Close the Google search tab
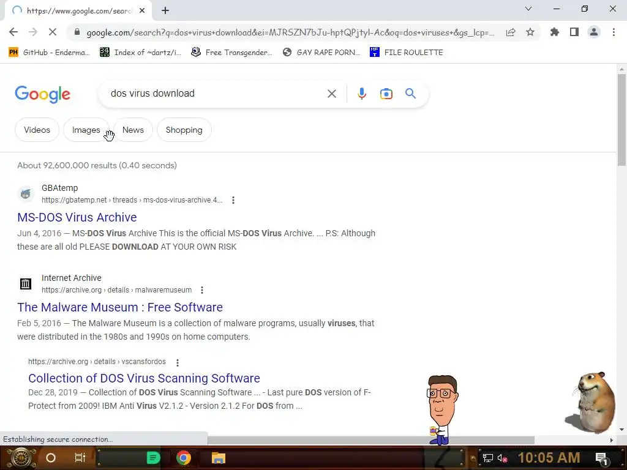Image resolution: width=627 pixels, height=470 pixels. [x=142, y=11]
